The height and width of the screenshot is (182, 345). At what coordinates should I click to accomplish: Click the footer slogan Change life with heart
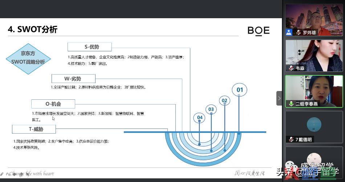point(32,174)
